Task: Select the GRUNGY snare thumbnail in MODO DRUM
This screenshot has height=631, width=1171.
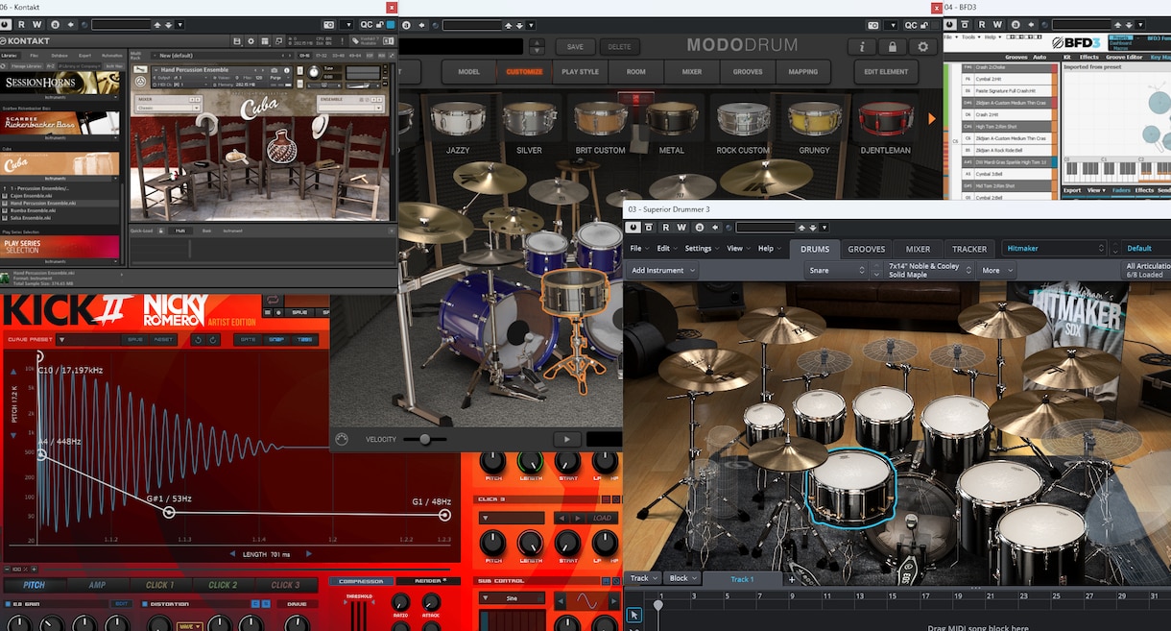Action: click(814, 119)
